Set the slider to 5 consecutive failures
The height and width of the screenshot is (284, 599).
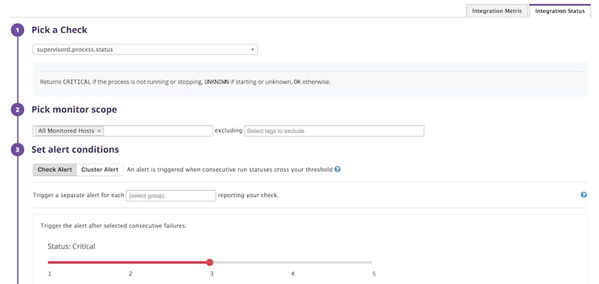pos(372,262)
